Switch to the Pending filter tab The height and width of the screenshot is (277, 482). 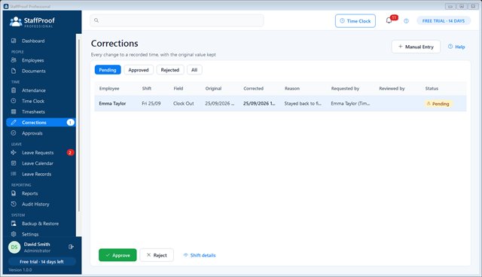pyautogui.click(x=108, y=70)
